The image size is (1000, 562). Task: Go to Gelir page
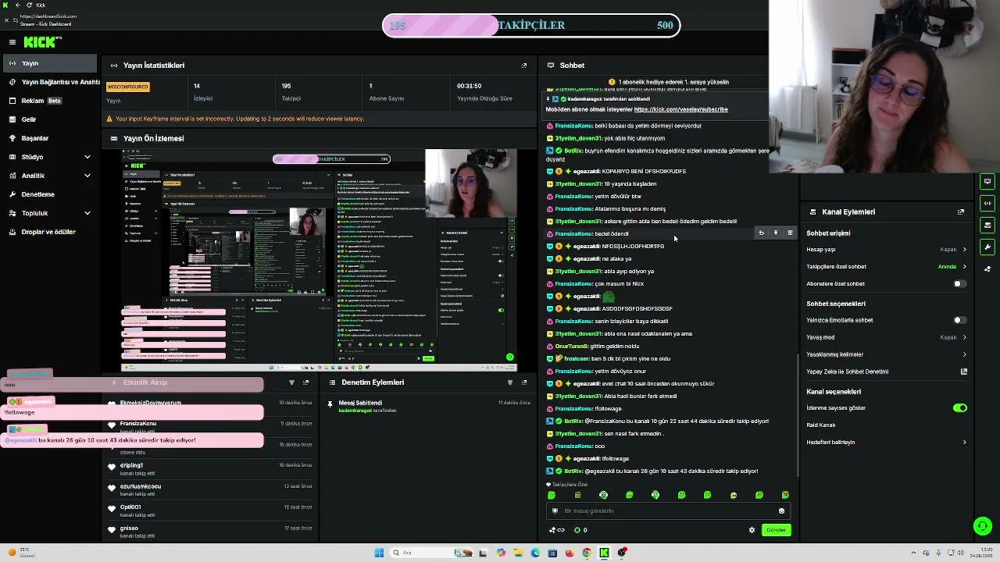point(49,119)
